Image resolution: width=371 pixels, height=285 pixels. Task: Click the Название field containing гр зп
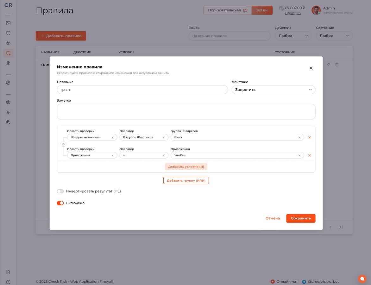pyautogui.click(x=142, y=90)
